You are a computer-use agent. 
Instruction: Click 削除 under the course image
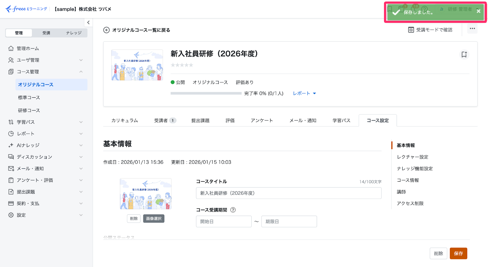tap(134, 218)
